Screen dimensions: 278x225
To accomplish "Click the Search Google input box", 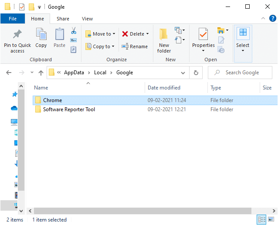I will [240, 73].
